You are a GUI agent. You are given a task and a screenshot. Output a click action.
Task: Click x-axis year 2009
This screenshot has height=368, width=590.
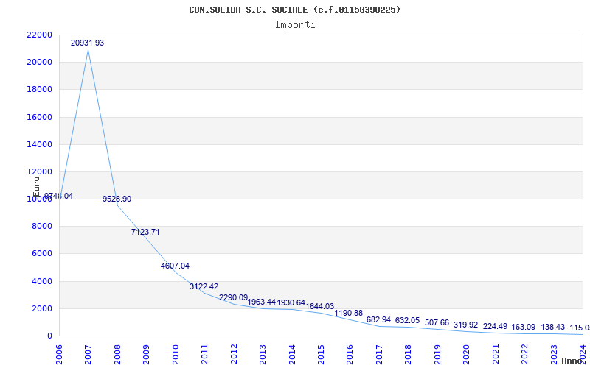(146, 354)
